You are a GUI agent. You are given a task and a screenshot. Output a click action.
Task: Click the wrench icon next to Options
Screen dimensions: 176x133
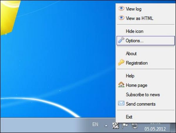tap(121, 40)
